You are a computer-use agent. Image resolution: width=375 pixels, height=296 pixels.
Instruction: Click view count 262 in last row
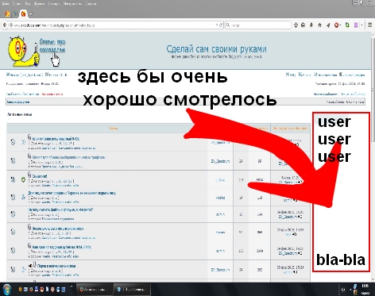click(259, 270)
